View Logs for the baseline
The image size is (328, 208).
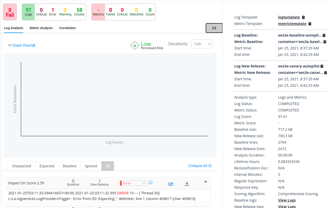[287, 200]
